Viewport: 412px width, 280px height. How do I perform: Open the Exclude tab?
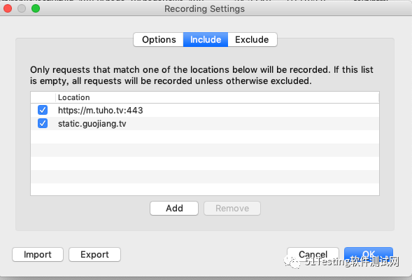coord(253,40)
